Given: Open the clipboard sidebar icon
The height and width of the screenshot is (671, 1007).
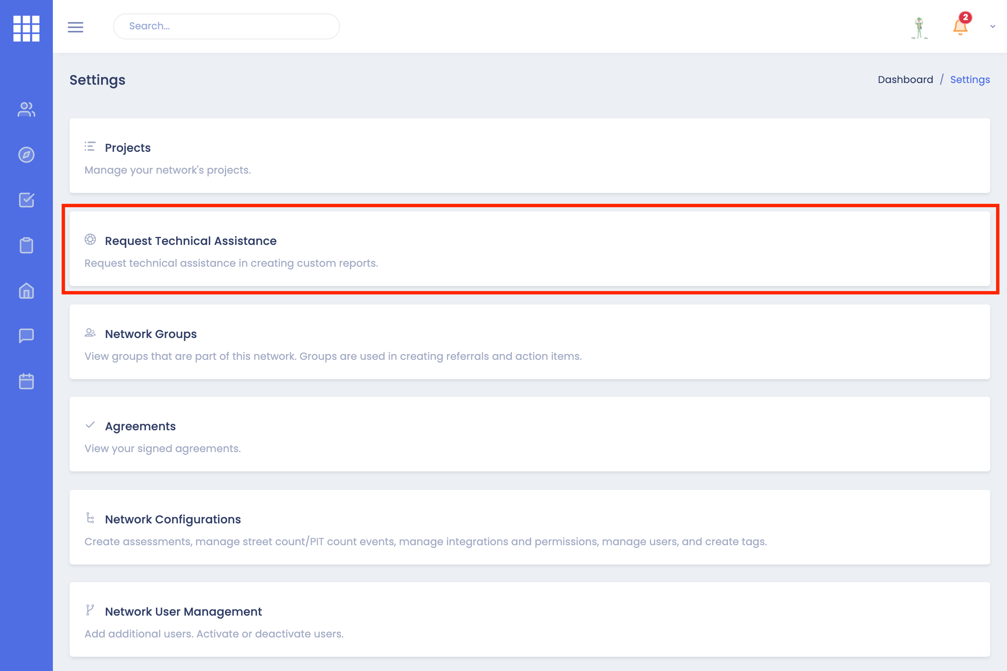Looking at the screenshot, I should coord(26,246).
